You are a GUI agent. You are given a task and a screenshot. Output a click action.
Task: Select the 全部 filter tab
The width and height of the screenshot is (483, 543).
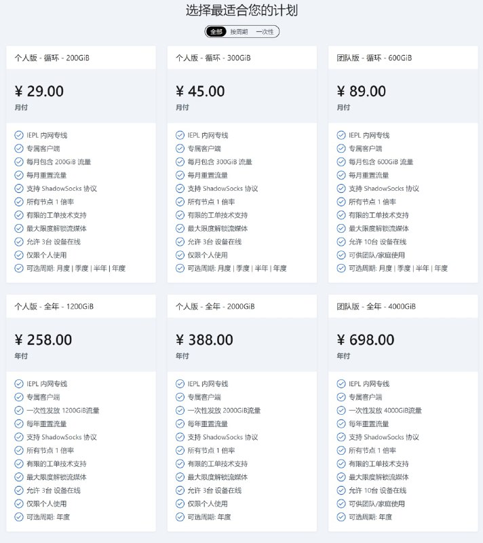tap(216, 31)
